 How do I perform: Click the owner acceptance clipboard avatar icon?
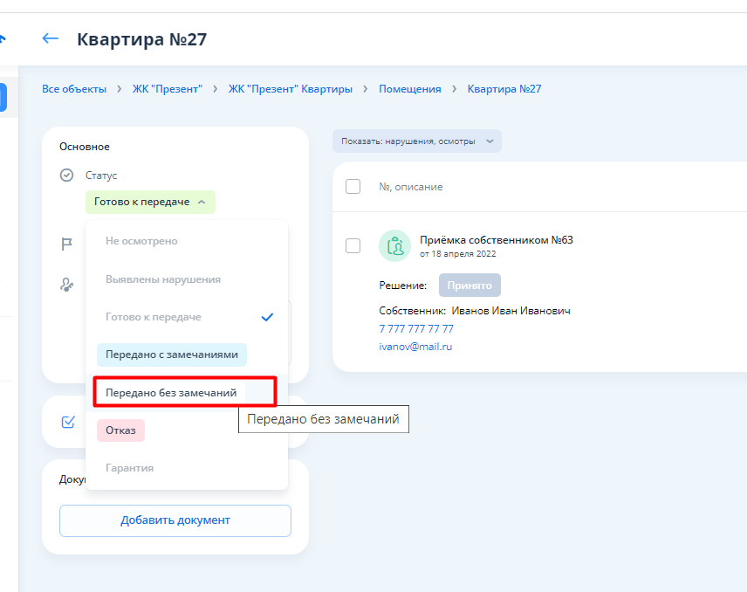[395, 246]
